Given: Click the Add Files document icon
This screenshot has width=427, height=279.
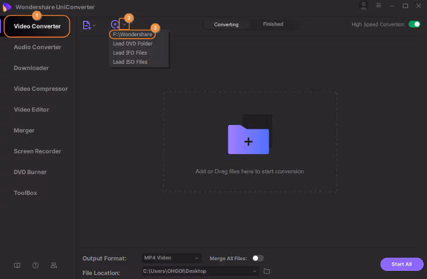Looking at the screenshot, I should coord(86,25).
